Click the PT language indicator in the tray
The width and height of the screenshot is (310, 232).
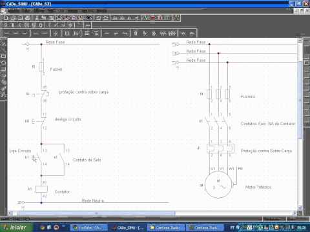click(x=232, y=227)
